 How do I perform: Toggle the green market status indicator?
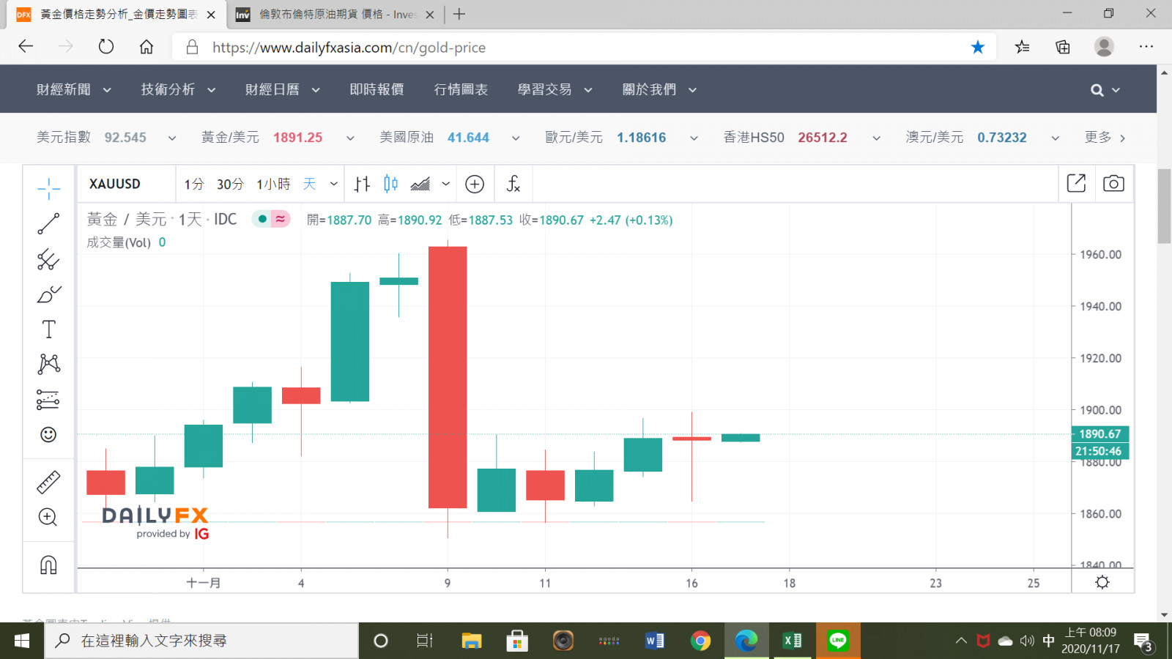[x=262, y=219]
